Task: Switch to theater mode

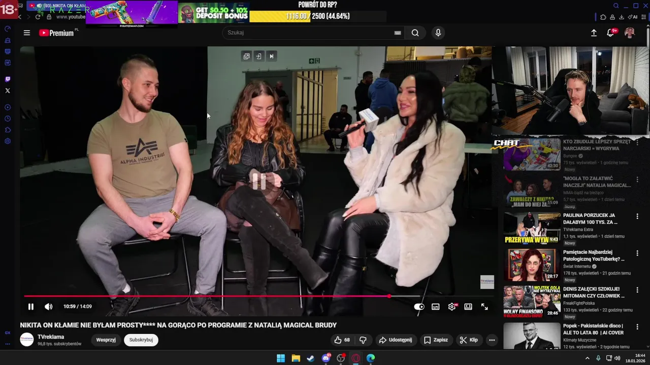Action: 468,307
